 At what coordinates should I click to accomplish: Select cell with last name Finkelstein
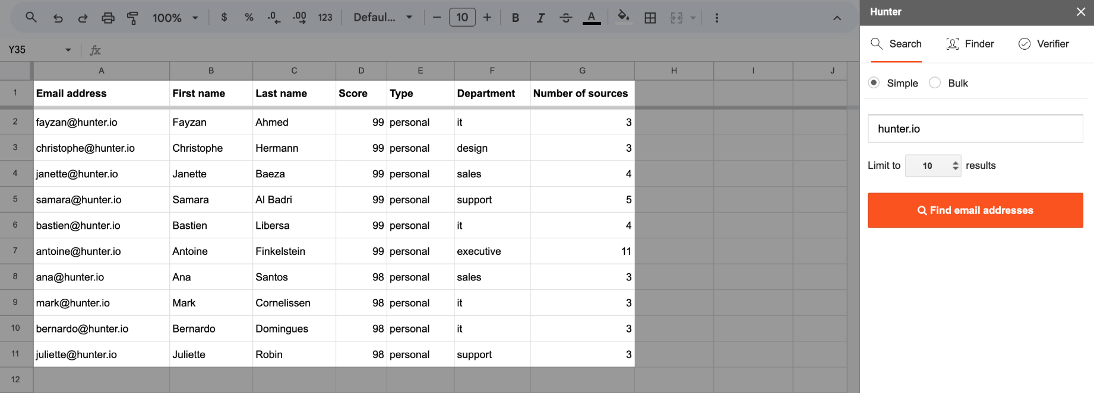(x=294, y=251)
